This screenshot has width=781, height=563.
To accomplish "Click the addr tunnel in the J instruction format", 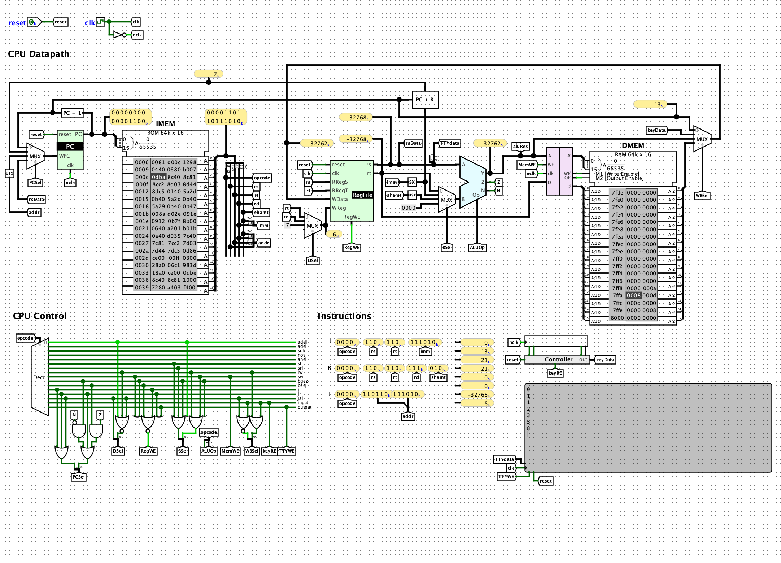I will 408,416.
